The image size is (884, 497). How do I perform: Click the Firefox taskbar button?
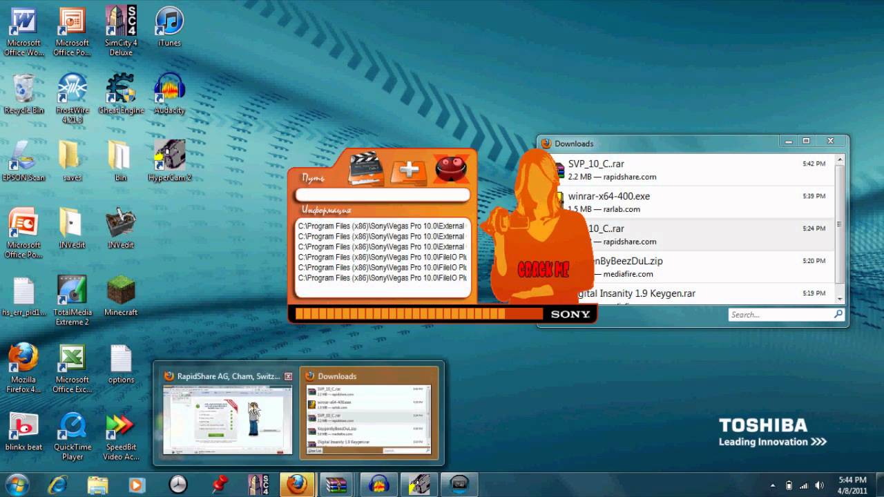coord(297,485)
